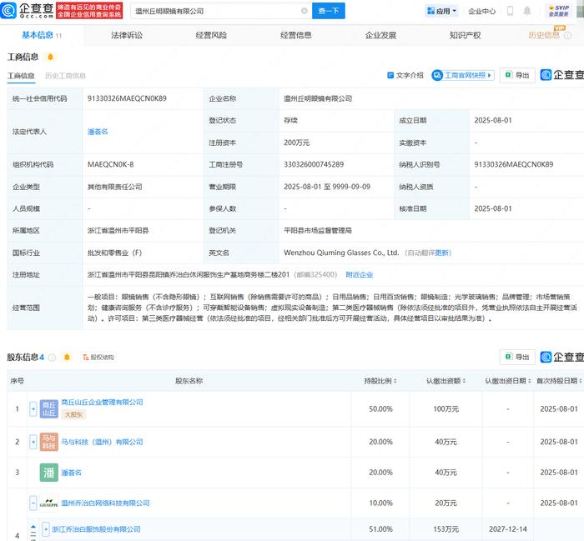
Task: Expand the 马与科技（温州）有限公司 row
Action: pyautogui.click(x=33, y=442)
